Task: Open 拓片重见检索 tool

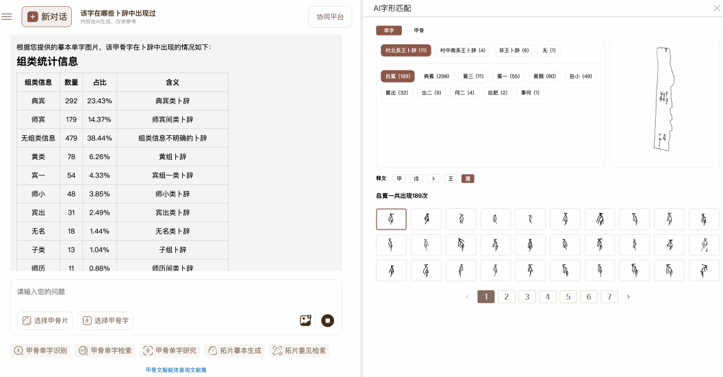Action: (299, 350)
